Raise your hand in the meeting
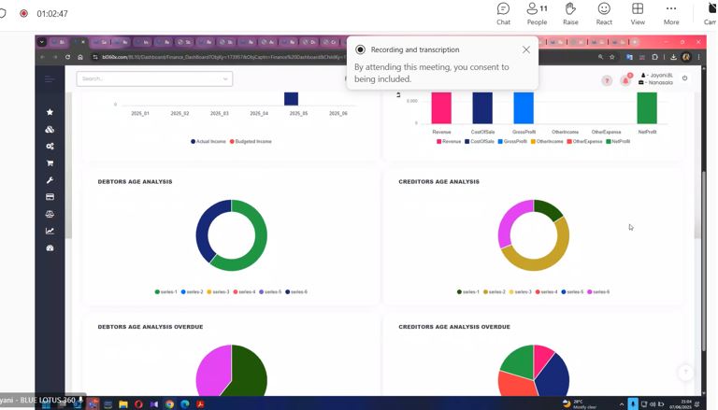718x410 pixels. [x=570, y=13]
